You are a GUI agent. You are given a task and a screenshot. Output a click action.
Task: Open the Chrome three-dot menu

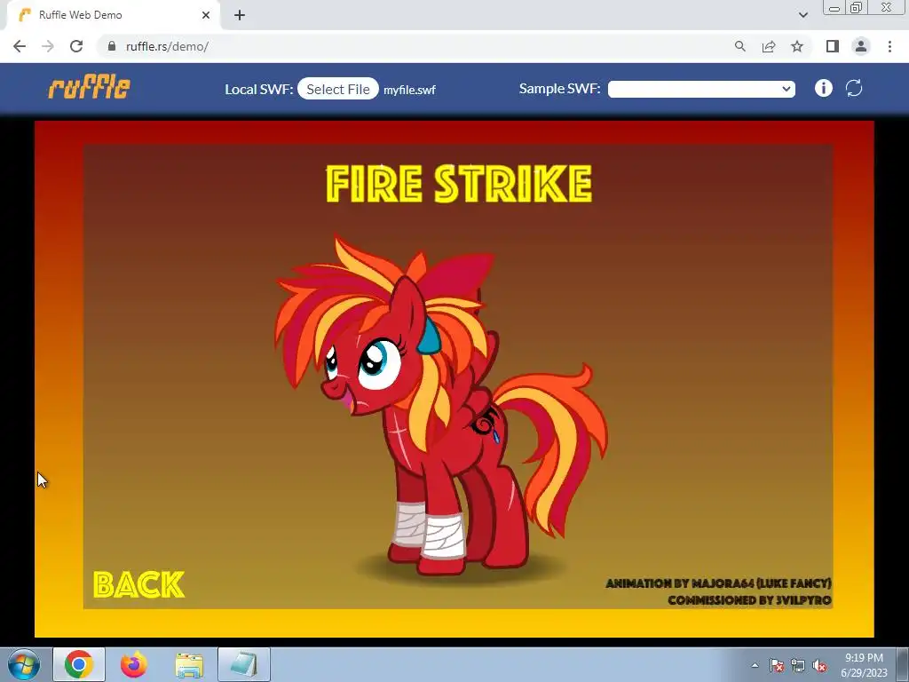(x=889, y=46)
